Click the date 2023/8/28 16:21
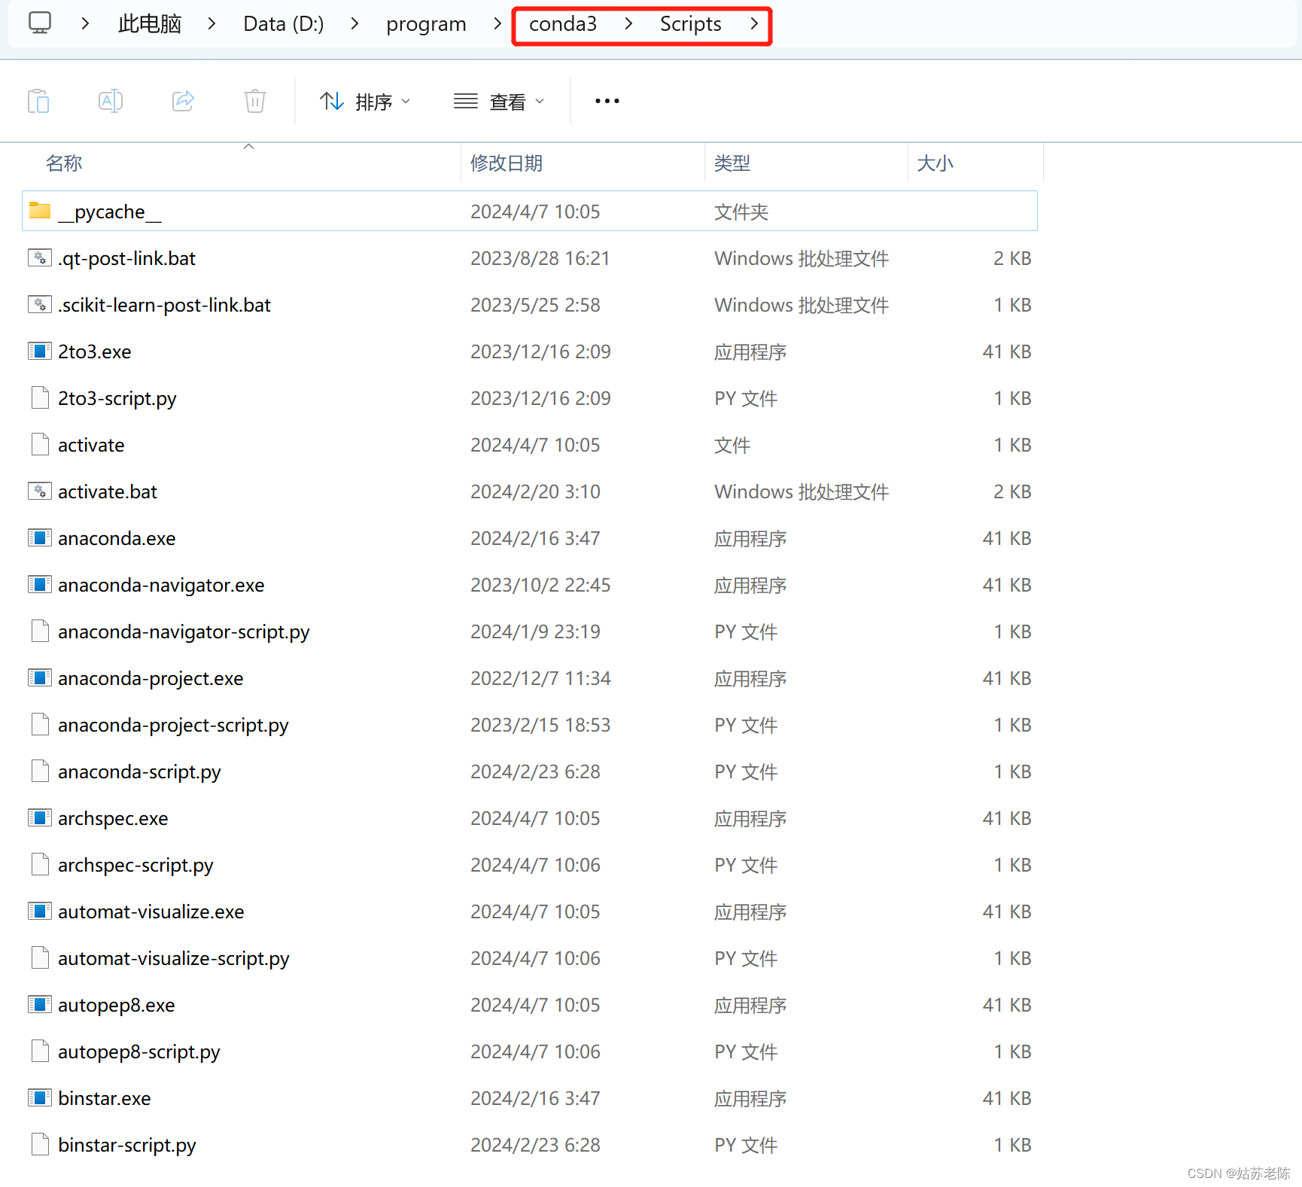Image resolution: width=1302 pixels, height=1187 pixels. click(x=540, y=258)
